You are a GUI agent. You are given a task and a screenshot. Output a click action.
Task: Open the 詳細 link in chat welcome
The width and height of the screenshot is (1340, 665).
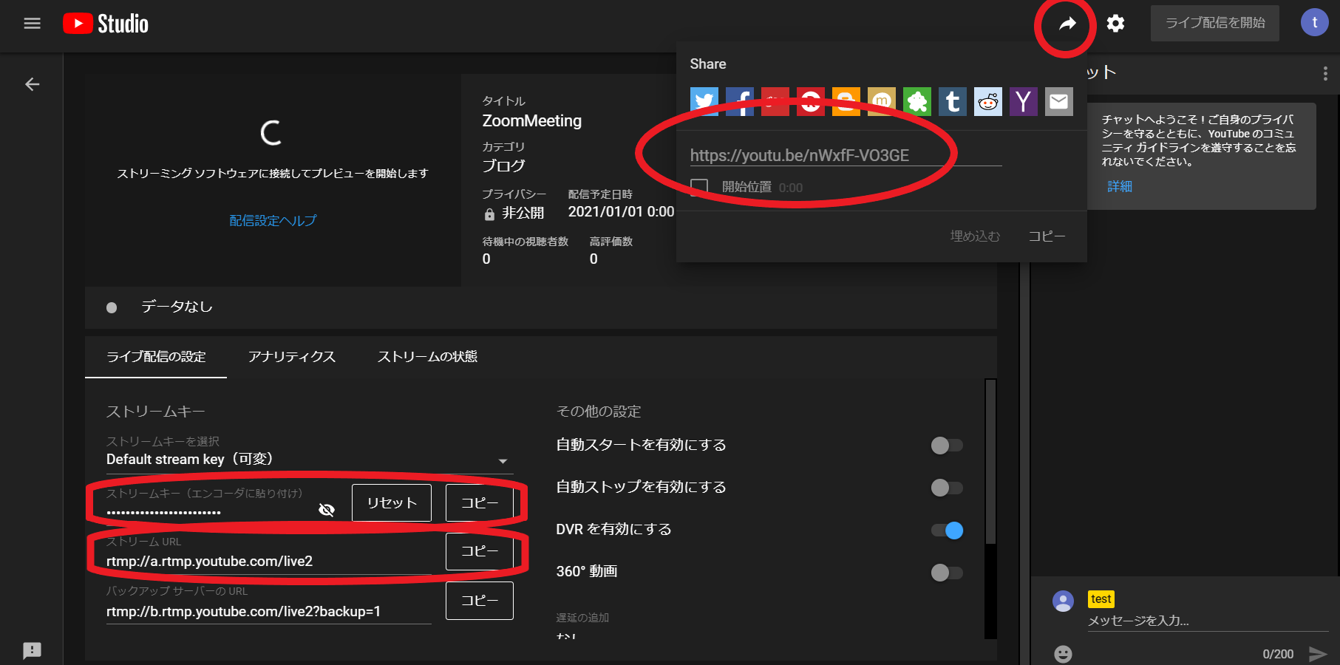point(1120,186)
